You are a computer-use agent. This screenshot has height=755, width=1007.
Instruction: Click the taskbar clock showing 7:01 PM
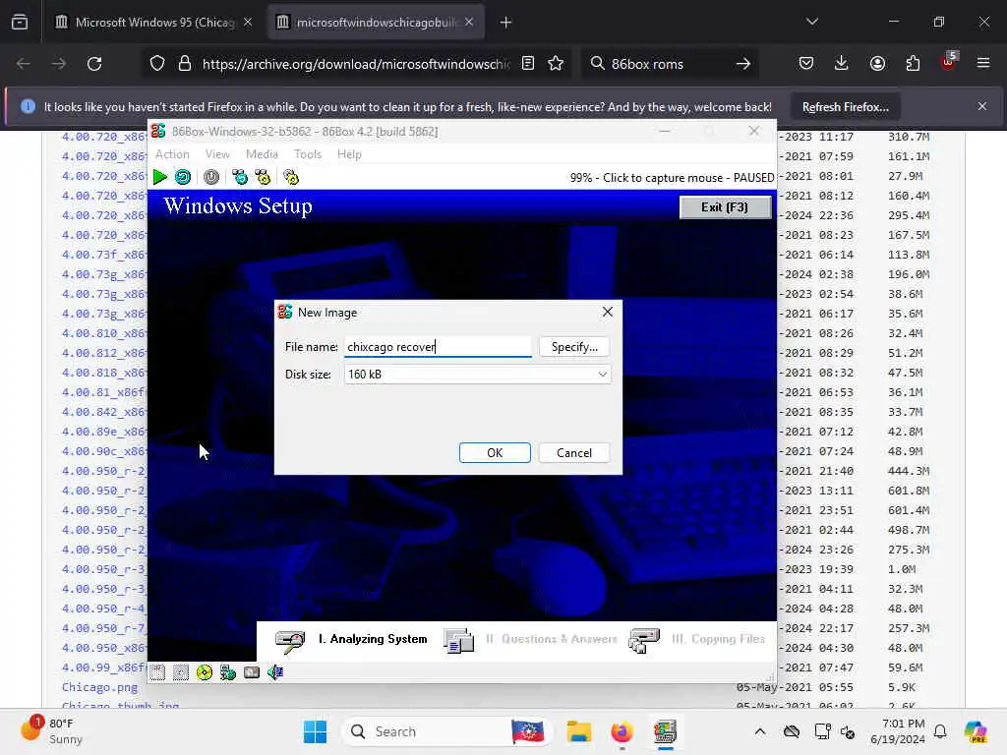[x=897, y=731]
